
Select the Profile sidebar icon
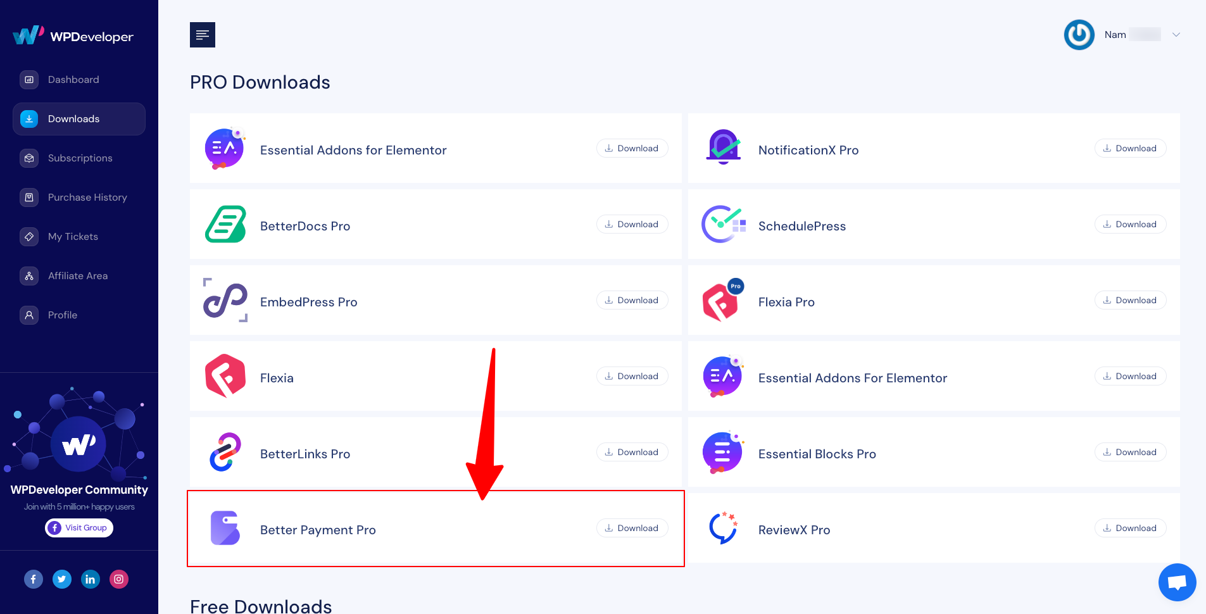[x=29, y=315]
